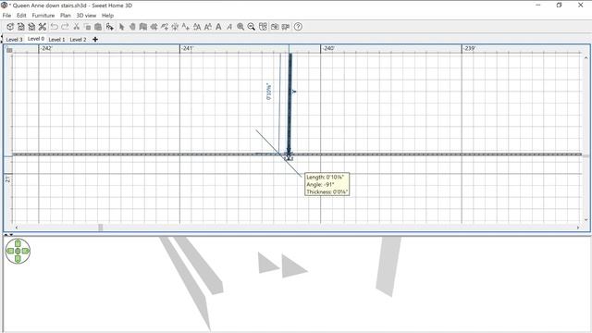592x333 pixels.
Task: Turn the 3D camera right with the pad arrow
Action: pos(25,251)
